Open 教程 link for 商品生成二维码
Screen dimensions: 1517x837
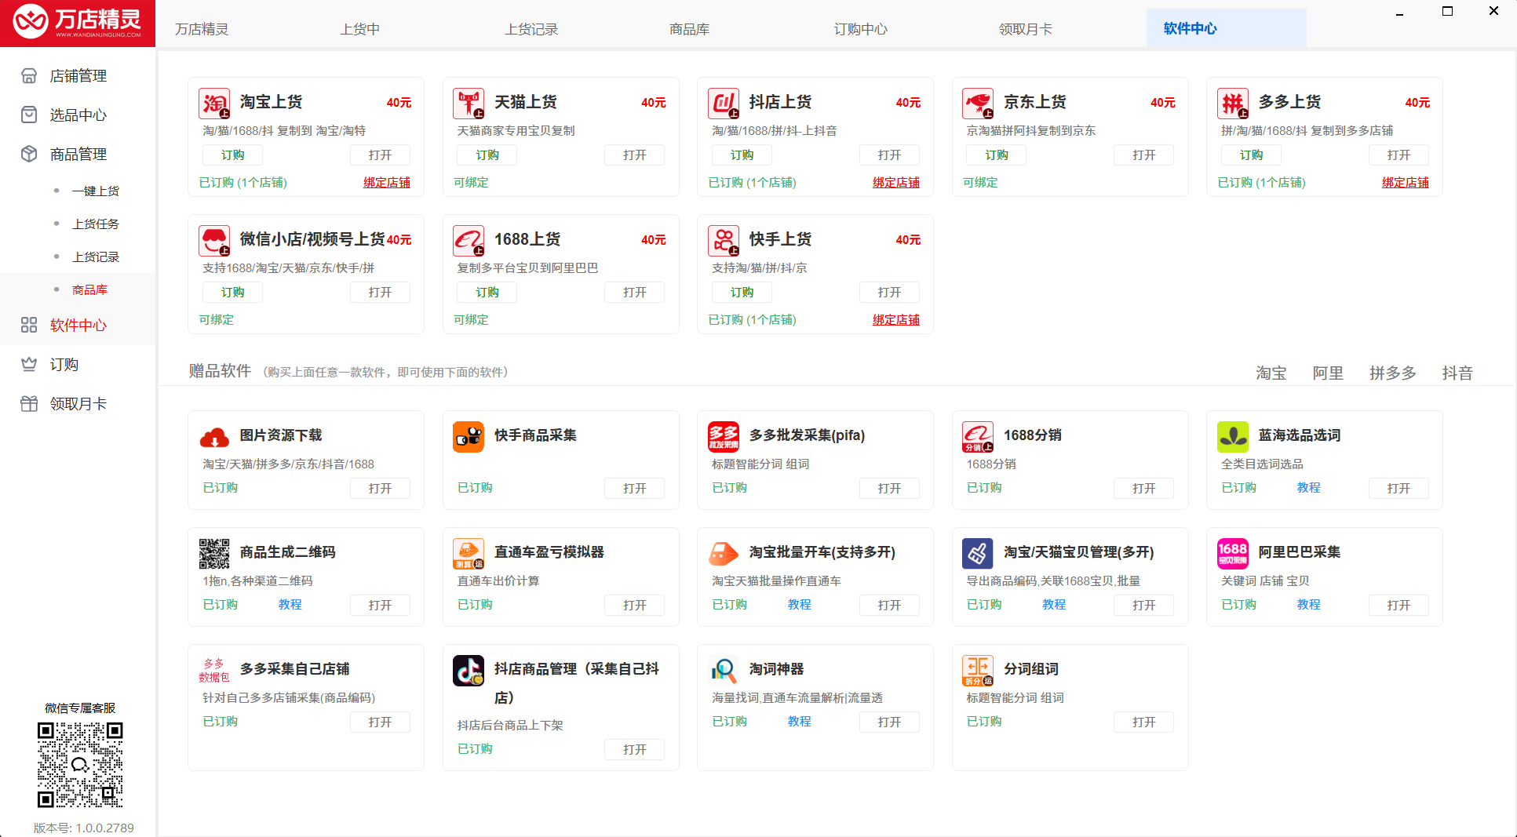(x=290, y=605)
